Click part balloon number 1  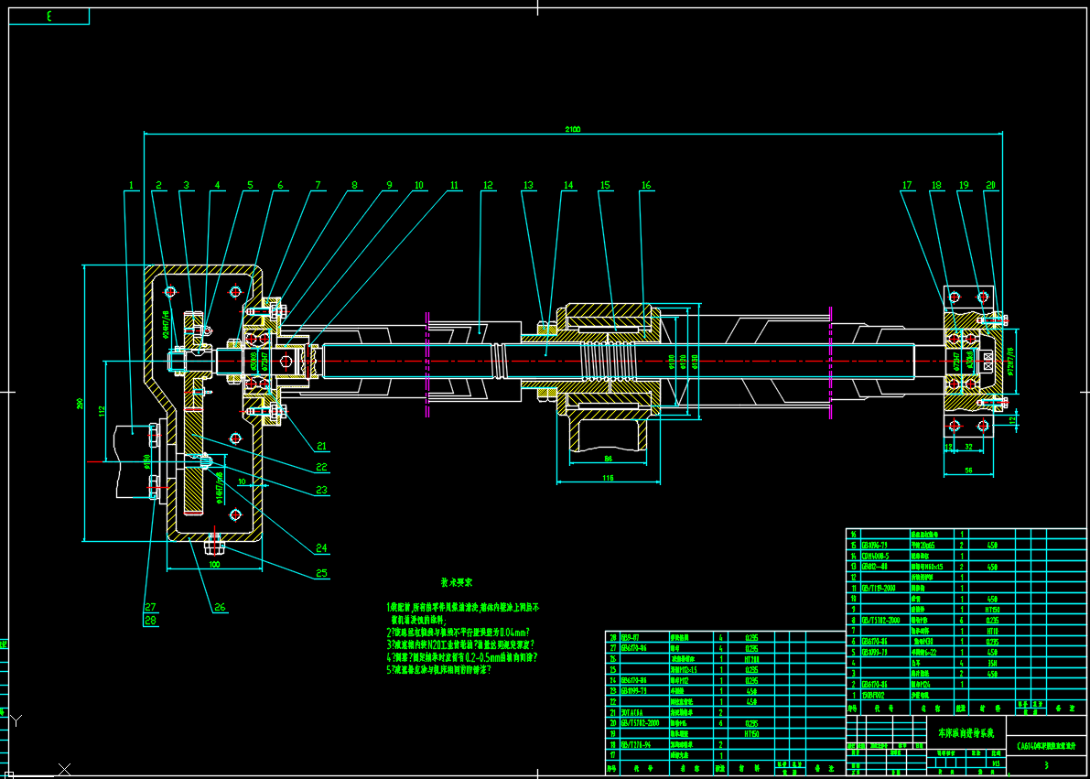click(x=131, y=185)
